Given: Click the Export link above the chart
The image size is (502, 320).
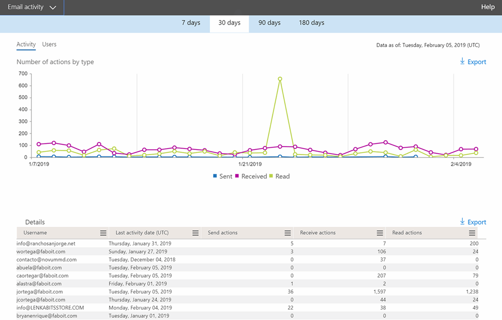Looking at the screenshot, I should (477, 61).
